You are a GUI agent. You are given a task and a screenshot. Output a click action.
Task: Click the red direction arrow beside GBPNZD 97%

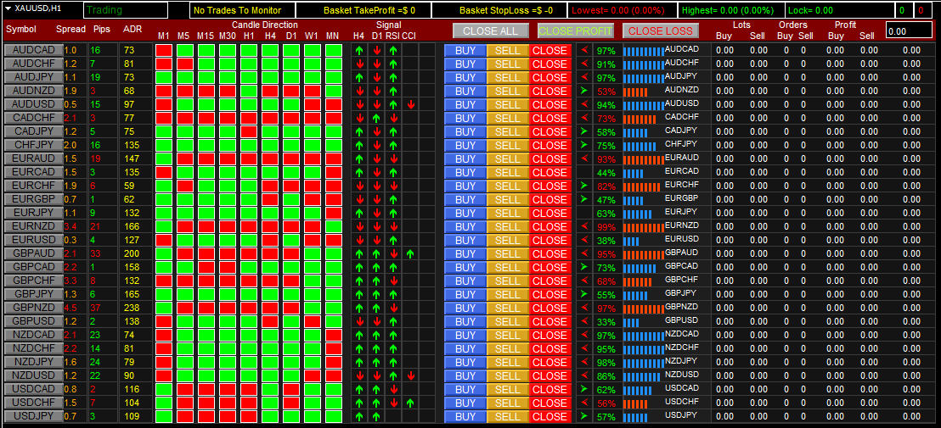coord(584,308)
